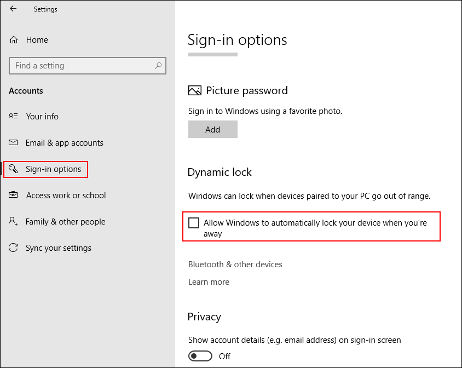Select Access work or school
The width and height of the screenshot is (462, 368).
pos(66,196)
